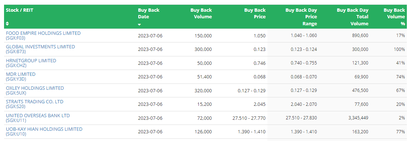
Task: Click the Buy Back Date descending sort arrow
Action: (x=139, y=25)
